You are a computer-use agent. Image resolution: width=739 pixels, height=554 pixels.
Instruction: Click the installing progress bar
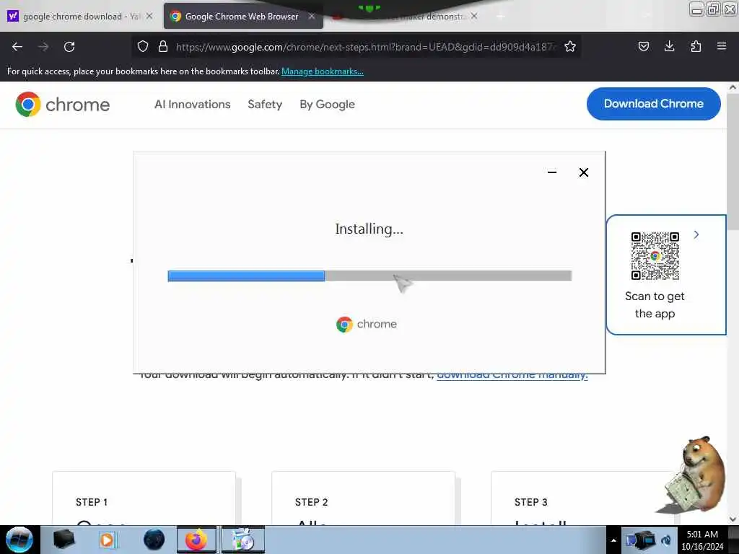[x=369, y=276]
